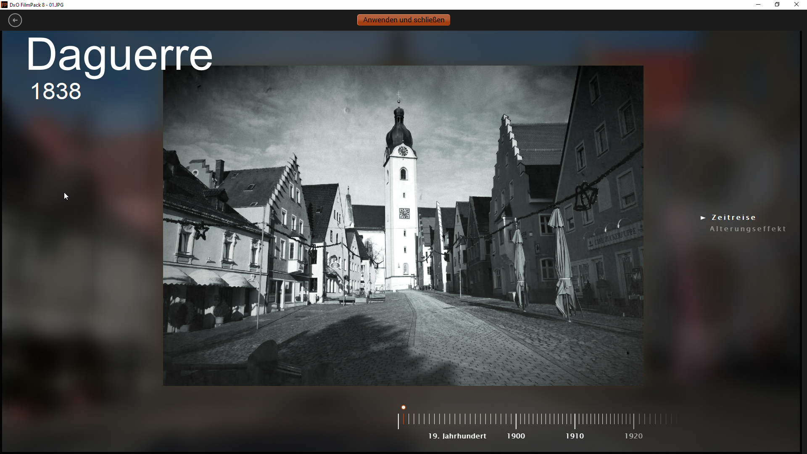Viewport: 807px width, 454px height.
Task: Click the Daguerre preview photo
Action: [x=403, y=226]
